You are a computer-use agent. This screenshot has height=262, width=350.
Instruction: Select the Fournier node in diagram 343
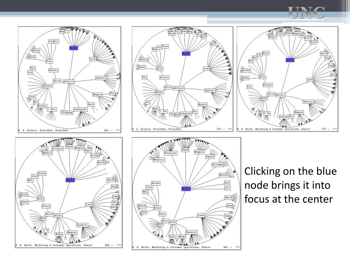(171, 153)
